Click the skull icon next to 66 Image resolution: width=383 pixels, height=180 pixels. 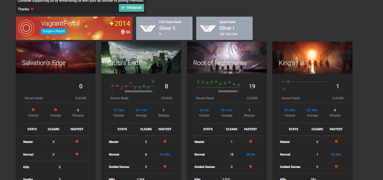coord(123,32)
